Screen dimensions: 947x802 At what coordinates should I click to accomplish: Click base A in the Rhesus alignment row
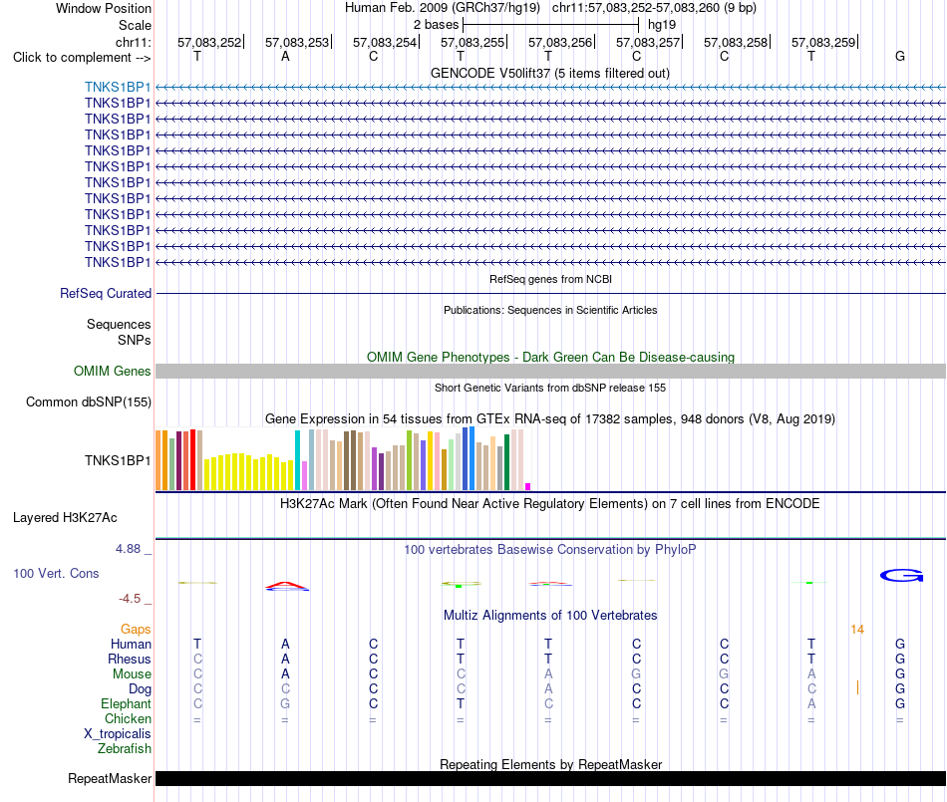[x=285, y=659]
